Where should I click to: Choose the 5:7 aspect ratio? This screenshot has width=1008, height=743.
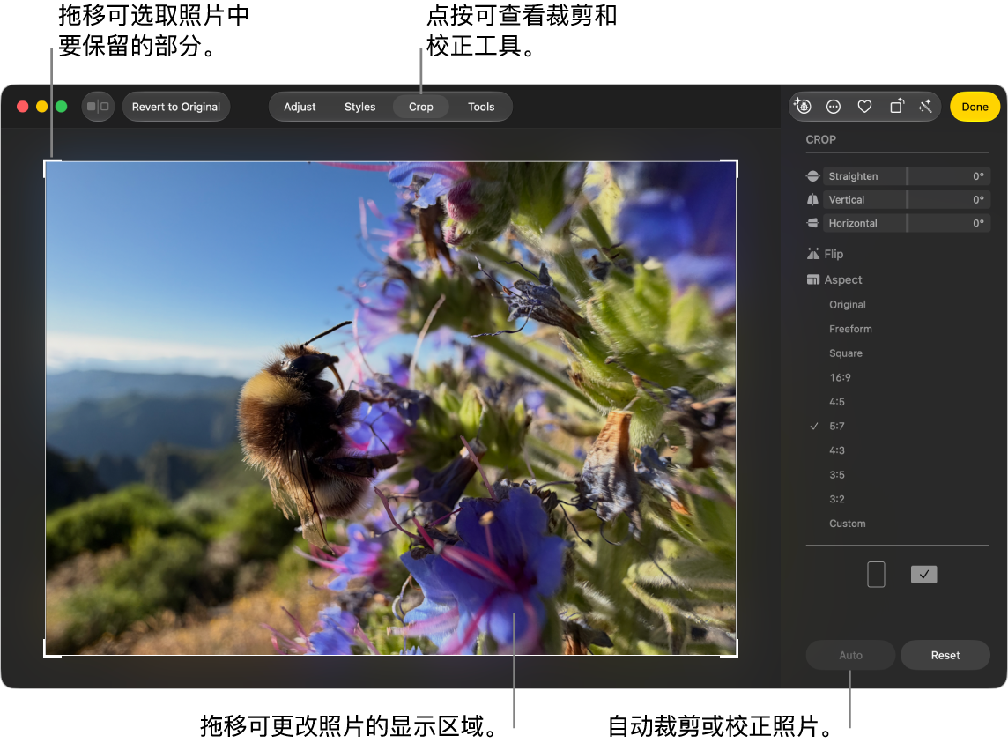tap(836, 426)
